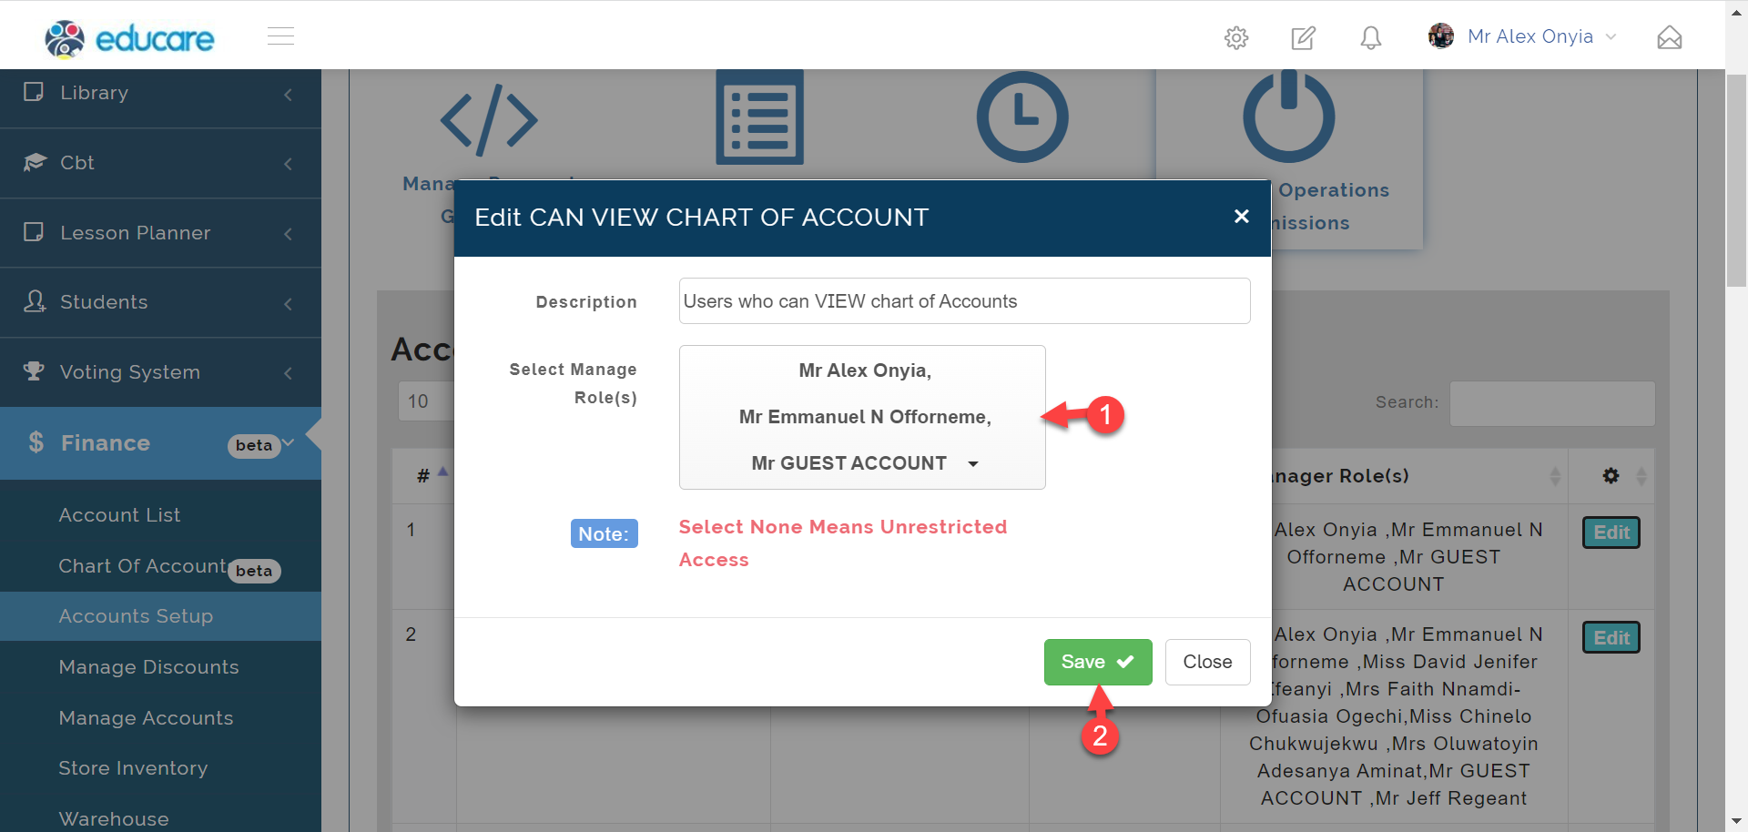1748x832 pixels.
Task: Select Accounts Setup submenu
Action: 160,616
